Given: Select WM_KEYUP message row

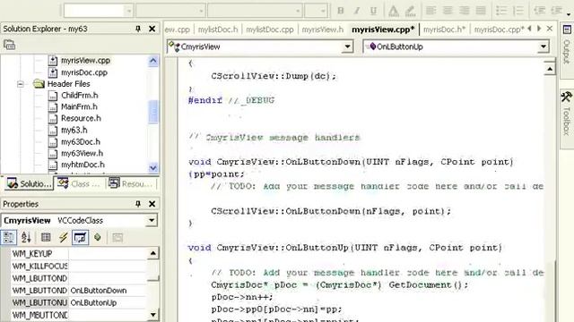Looking at the screenshot, I should click(x=79, y=254).
